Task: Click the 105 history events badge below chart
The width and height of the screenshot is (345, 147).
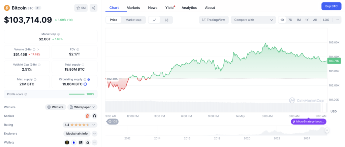Action: (x=113, y=121)
